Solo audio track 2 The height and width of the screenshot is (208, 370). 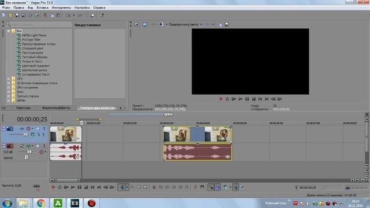click(x=44, y=146)
